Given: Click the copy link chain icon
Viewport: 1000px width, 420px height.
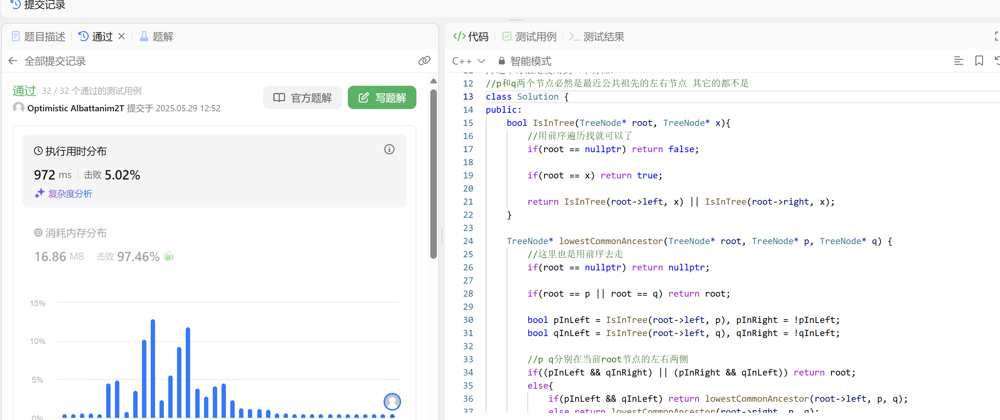Looking at the screenshot, I should click(x=424, y=61).
